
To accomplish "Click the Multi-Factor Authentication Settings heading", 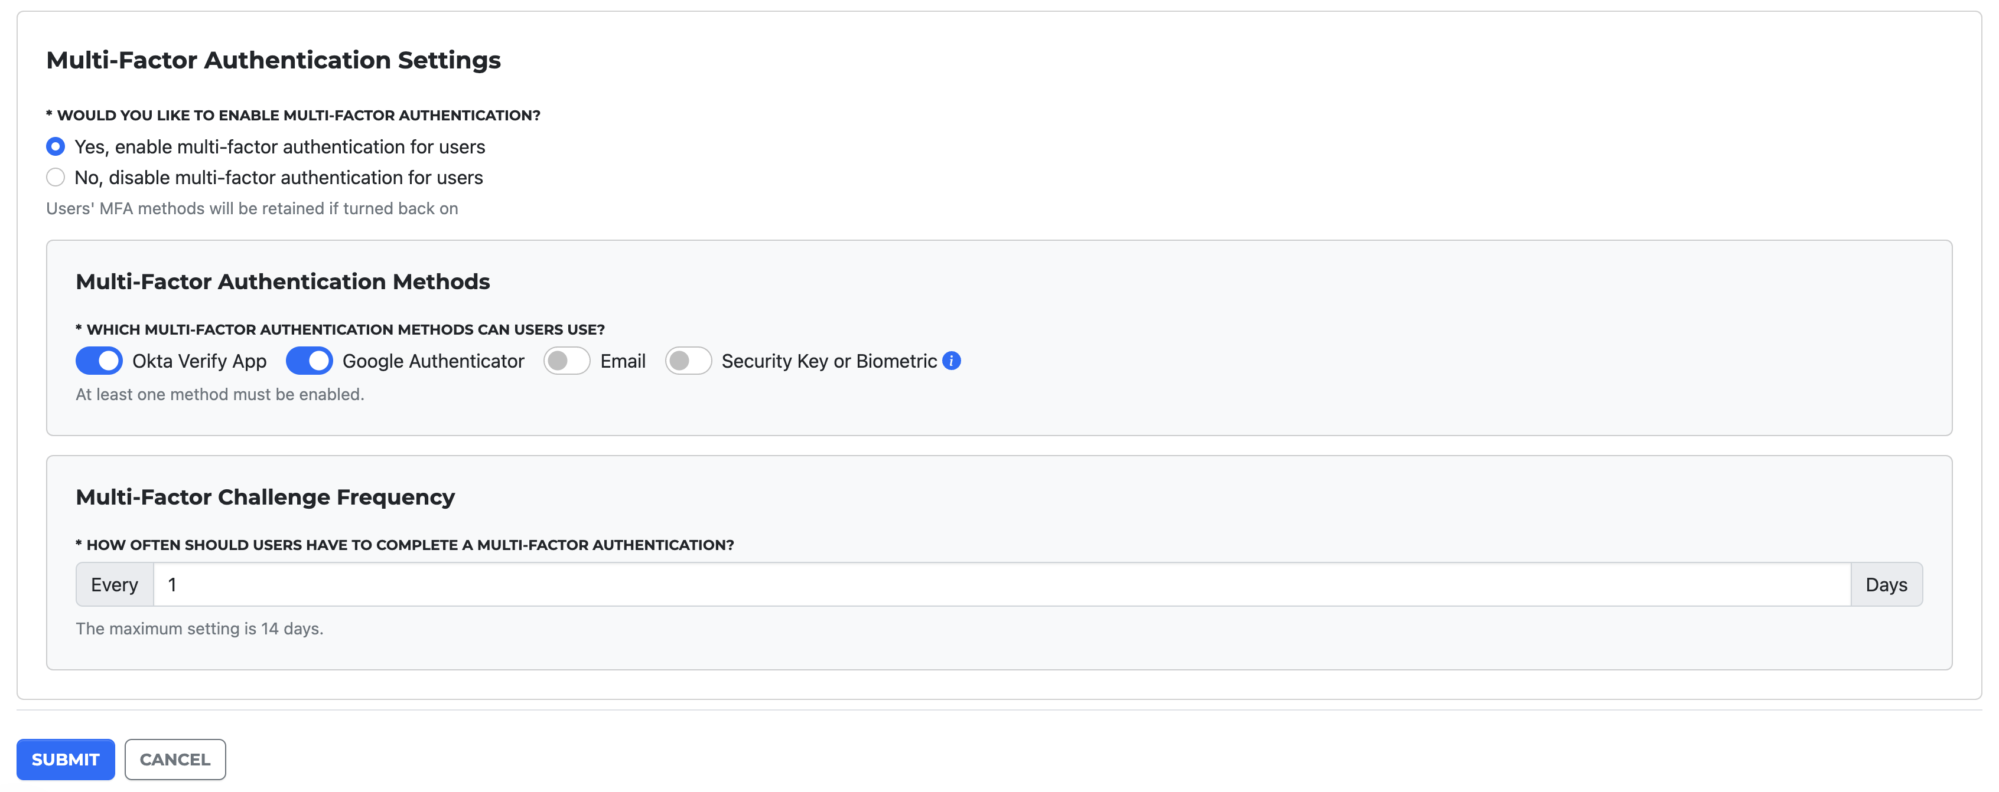I will [273, 60].
